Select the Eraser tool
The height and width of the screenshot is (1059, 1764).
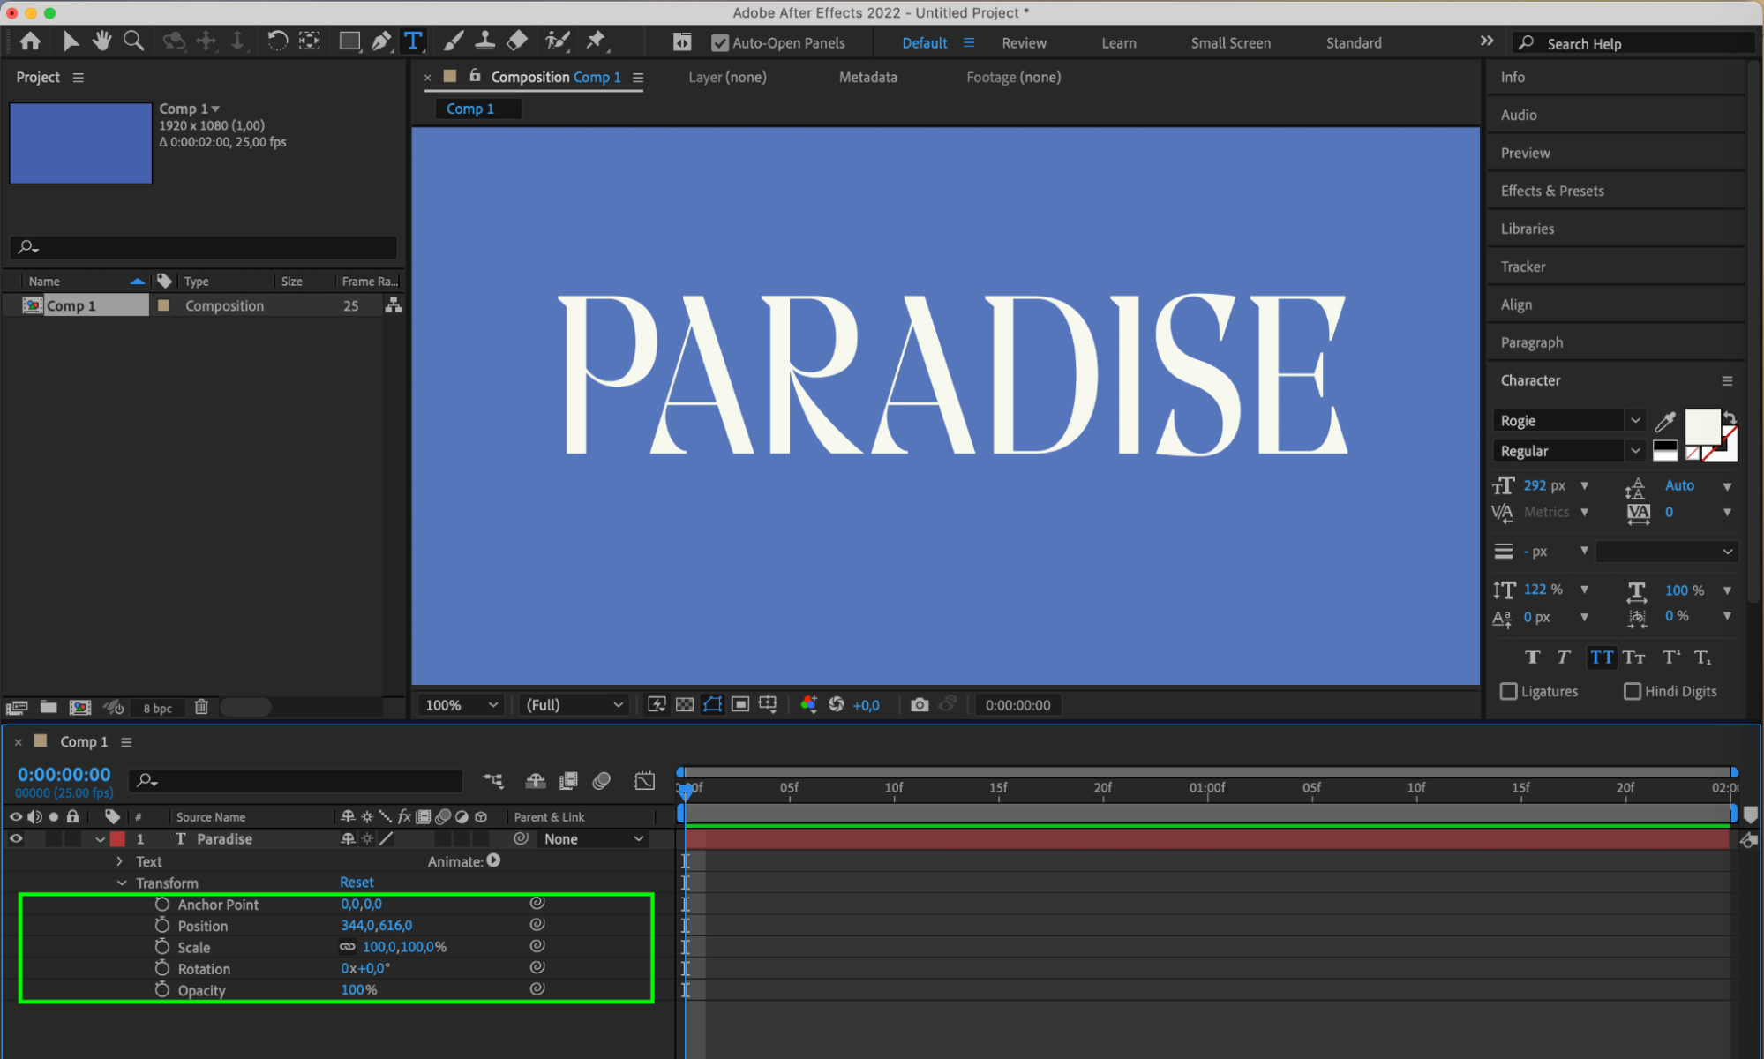click(x=517, y=41)
